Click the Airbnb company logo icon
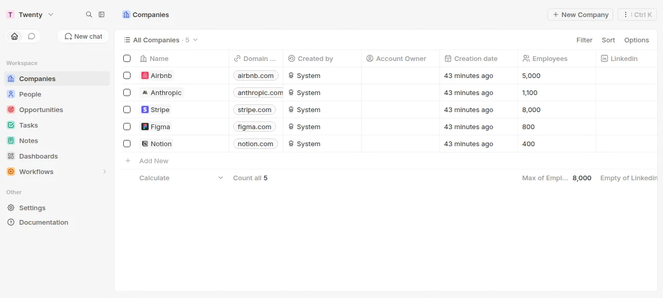The height and width of the screenshot is (298, 663). [x=145, y=75]
